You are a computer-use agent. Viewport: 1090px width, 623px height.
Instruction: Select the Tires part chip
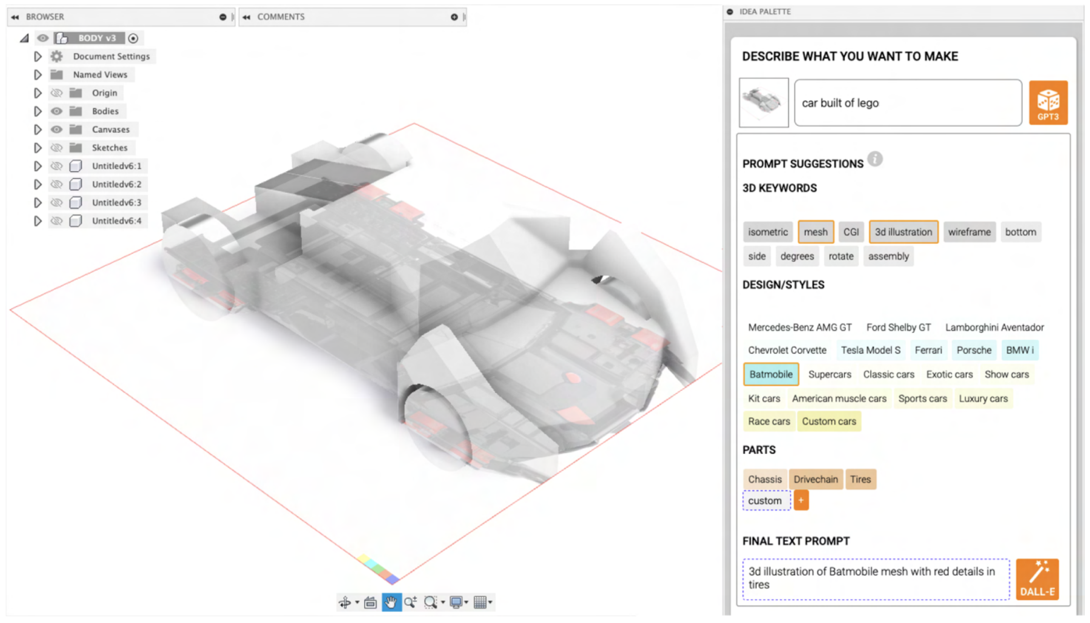point(860,479)
